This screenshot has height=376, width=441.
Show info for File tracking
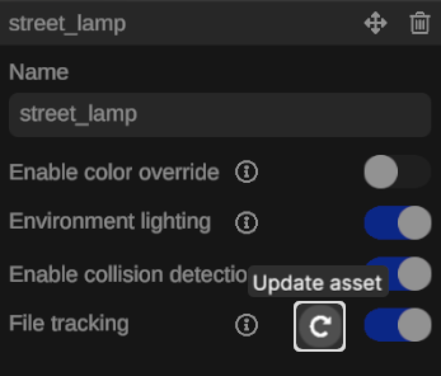(246, 325)
